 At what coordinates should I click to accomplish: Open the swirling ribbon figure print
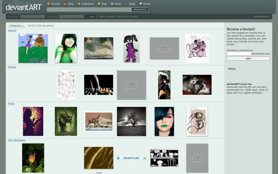point(197,122)
